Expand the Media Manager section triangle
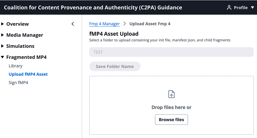This screenshot has height=138, width=257. point(2,35)
